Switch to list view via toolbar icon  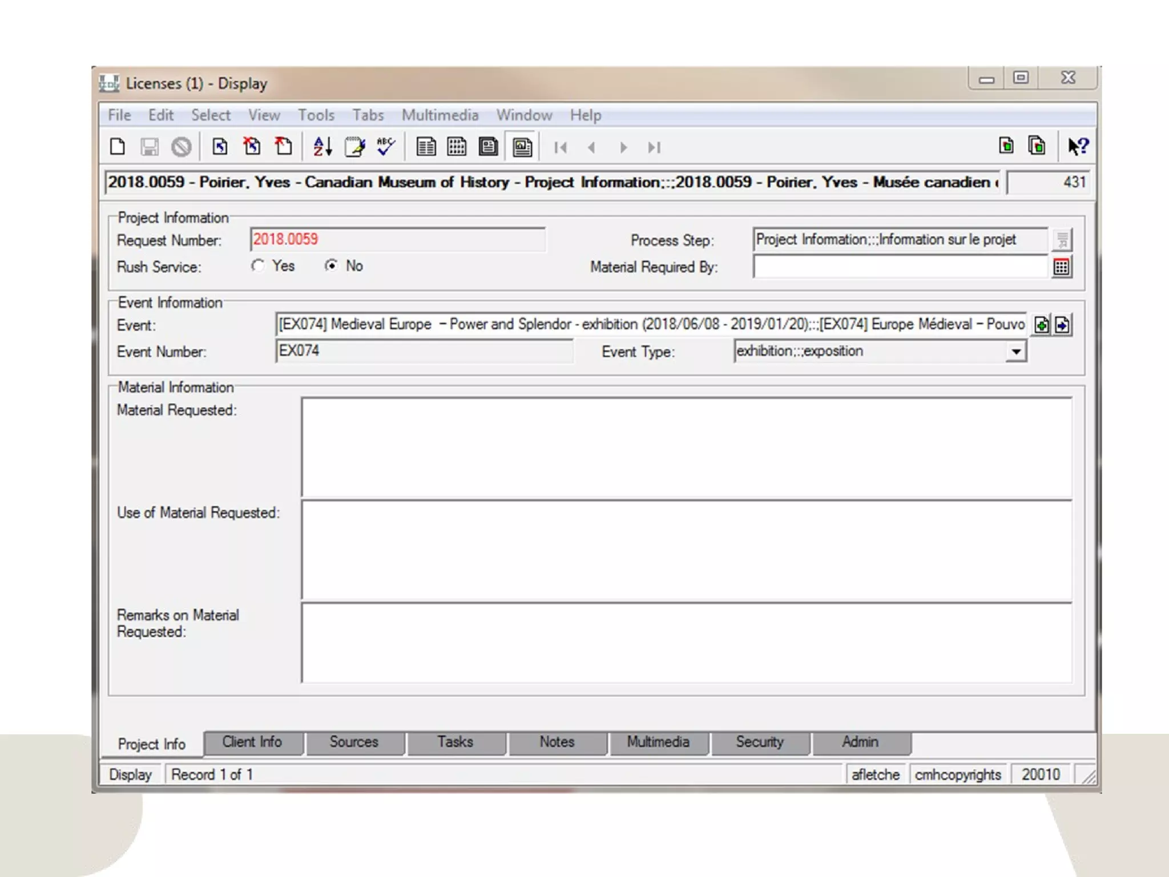pos(426,147)
